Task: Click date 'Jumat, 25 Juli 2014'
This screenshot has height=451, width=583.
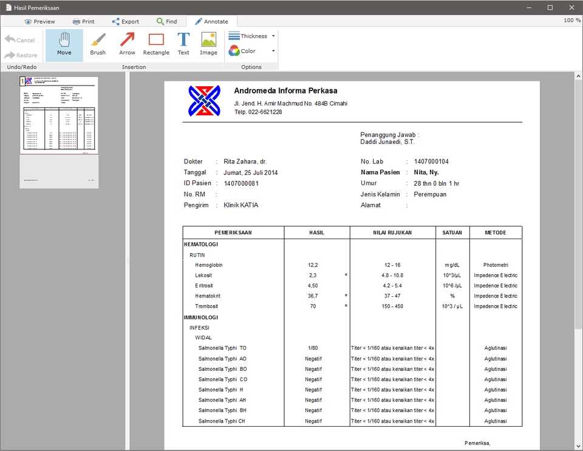Action: tap(251, 173)
